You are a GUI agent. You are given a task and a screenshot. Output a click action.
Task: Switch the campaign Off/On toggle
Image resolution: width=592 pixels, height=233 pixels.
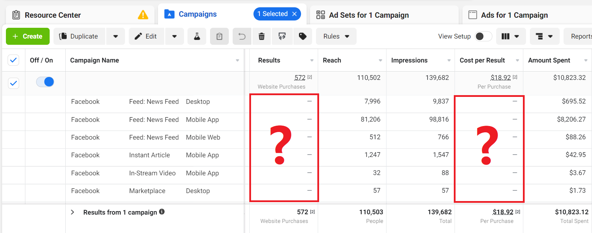pos(45,82)
